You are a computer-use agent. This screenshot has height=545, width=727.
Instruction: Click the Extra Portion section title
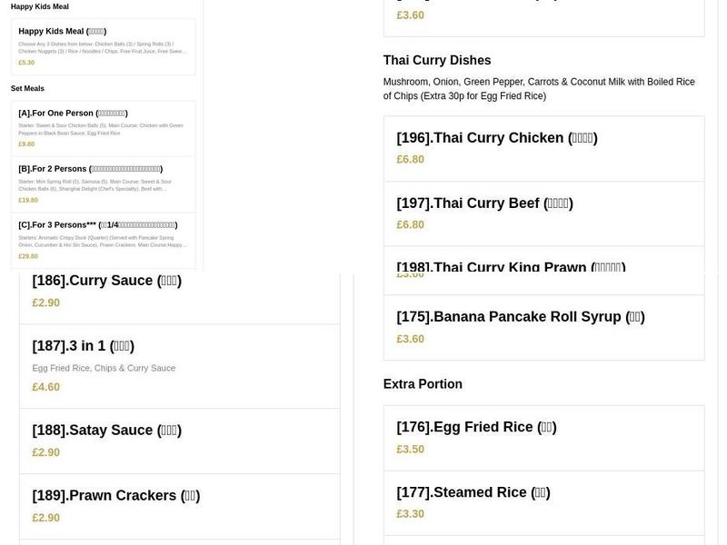pos(423,383)
